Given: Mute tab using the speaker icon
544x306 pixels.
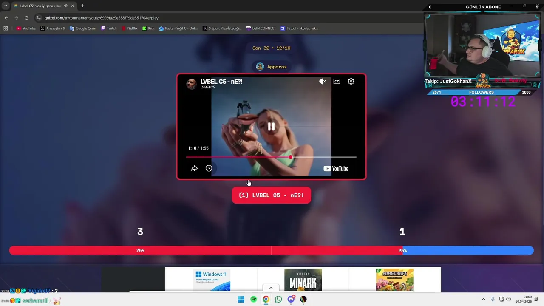Looking at the screenshot, I should [66, 6].
